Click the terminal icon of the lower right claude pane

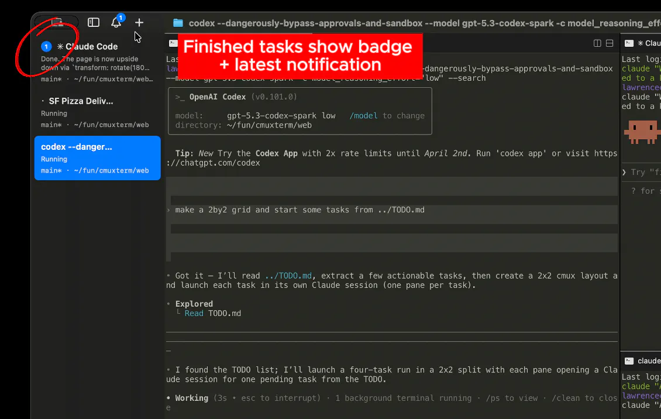tap(629, 361)
